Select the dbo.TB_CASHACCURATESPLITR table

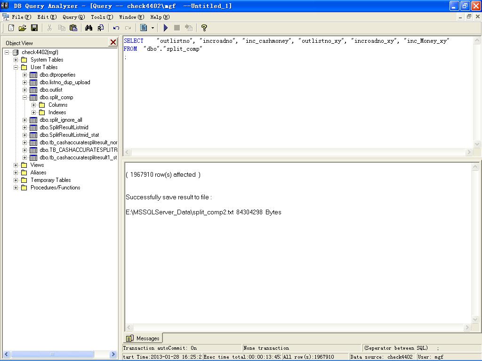click(x=79, y=150)
